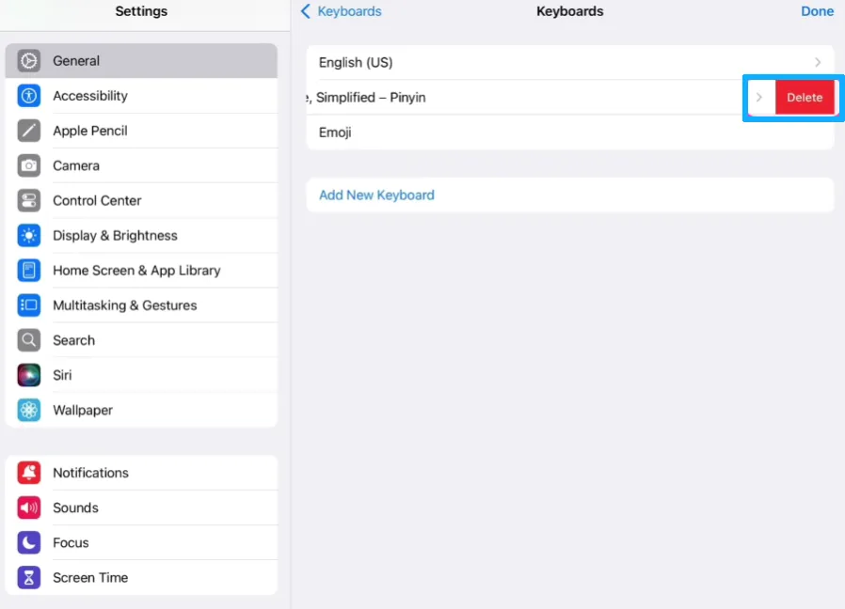The width and height of the screenshot is (845, 609).
Task: Select the Siri settings icon
Action: tap(28, 374)
